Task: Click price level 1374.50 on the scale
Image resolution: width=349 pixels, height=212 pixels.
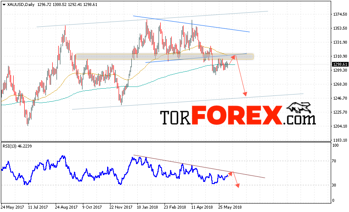Action: pyautogui.click(x=340, y=14)
